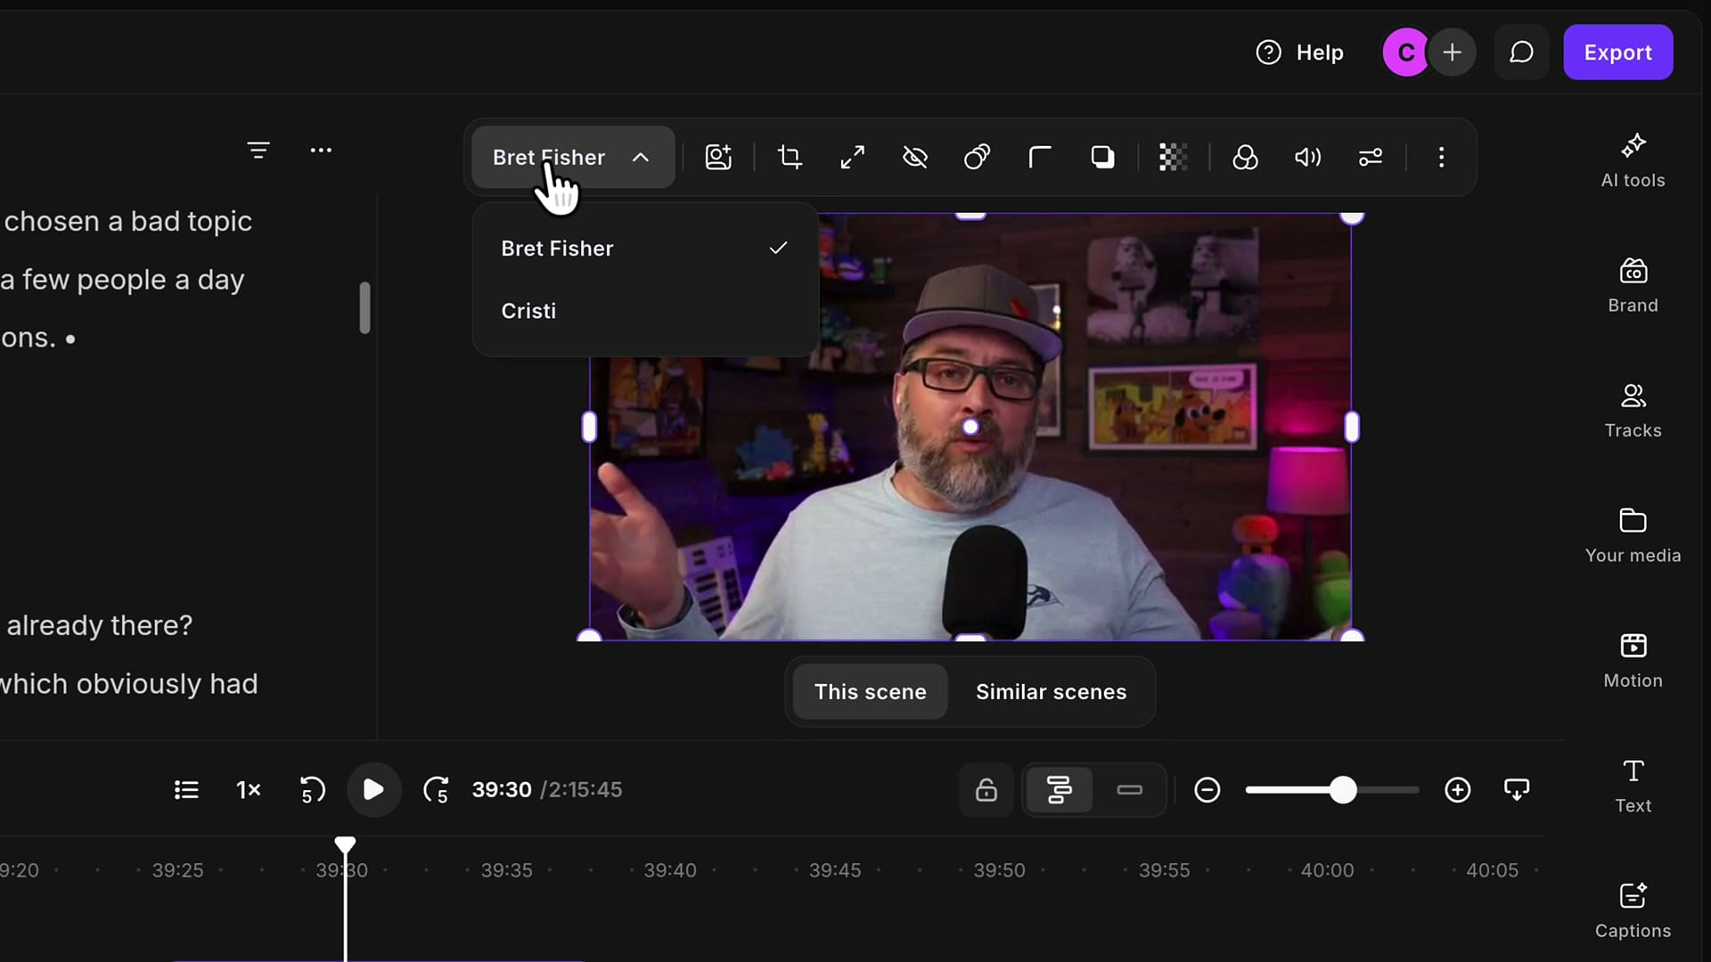
Task: Select the Crop tool
Action: pos(790,158)
